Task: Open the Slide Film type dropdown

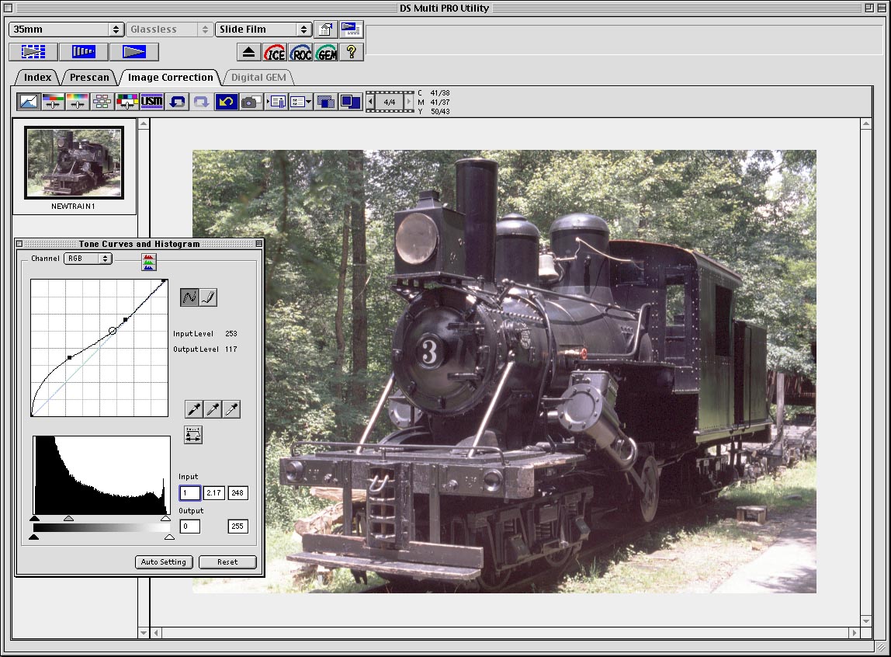Action: click(263, 30)
